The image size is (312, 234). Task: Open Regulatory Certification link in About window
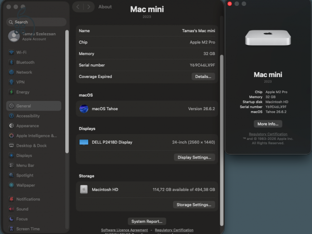(x=268, y=134)
